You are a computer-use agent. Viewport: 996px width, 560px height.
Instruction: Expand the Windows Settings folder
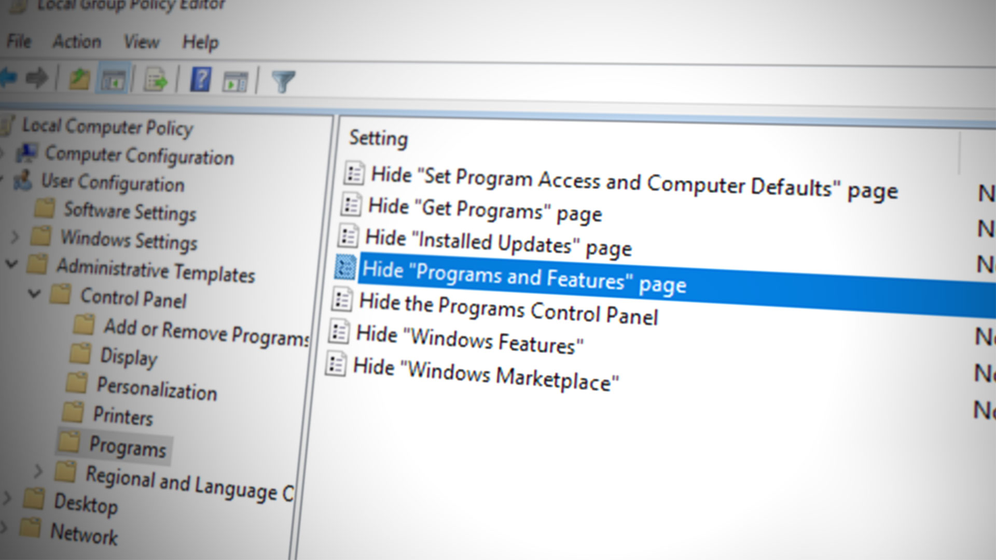click(15, 237)
